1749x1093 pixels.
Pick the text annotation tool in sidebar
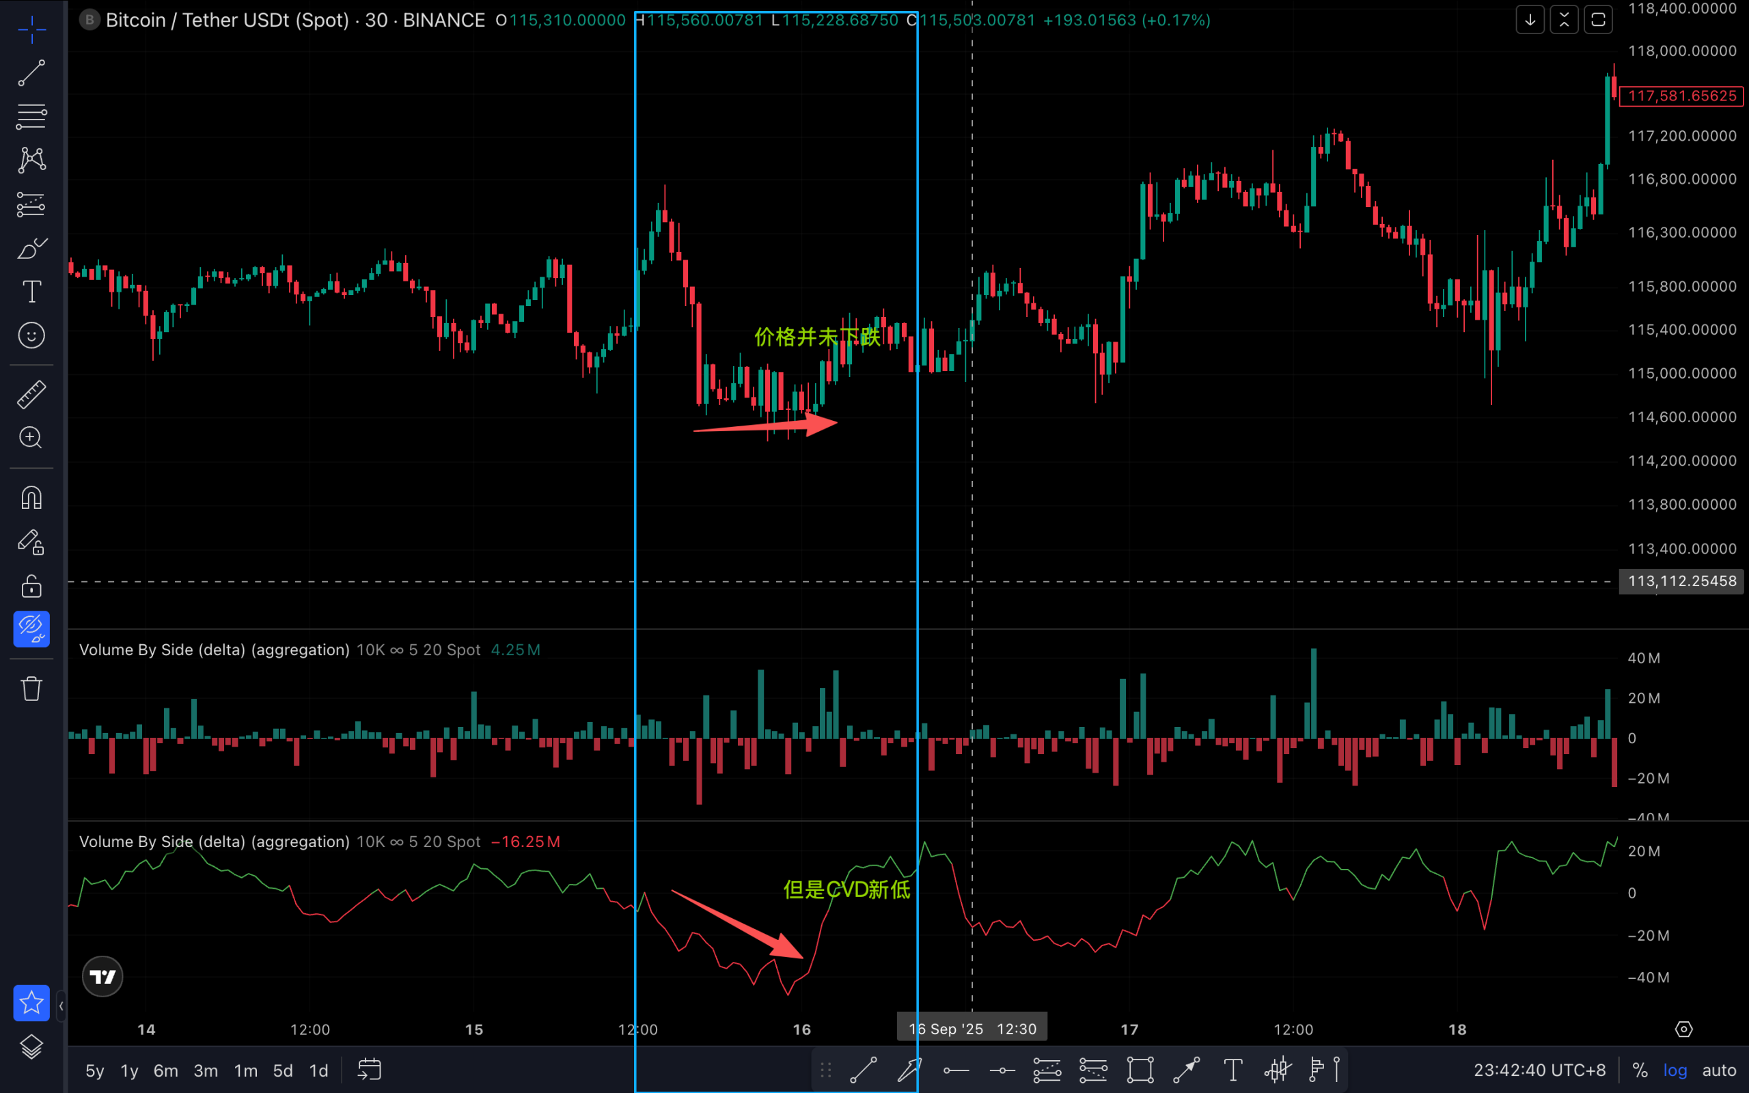31,292
